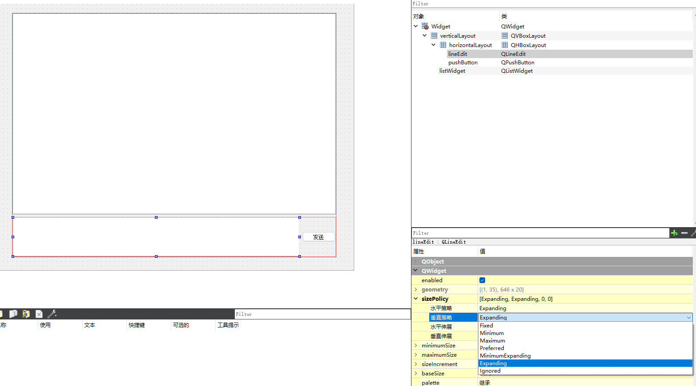Choose Fixed from the vertical policy list

[486, 325]
